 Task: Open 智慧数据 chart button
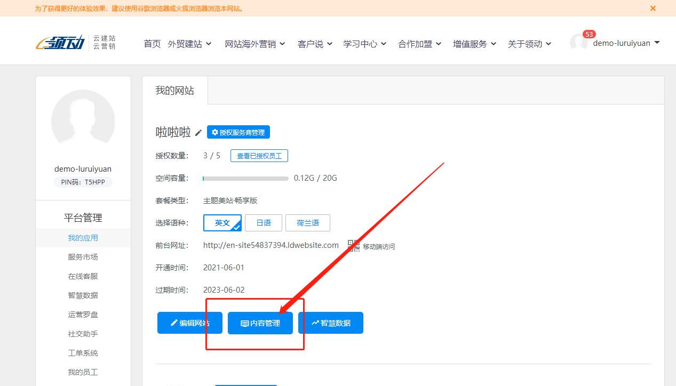pyautogui.click(x=330, y=323)
